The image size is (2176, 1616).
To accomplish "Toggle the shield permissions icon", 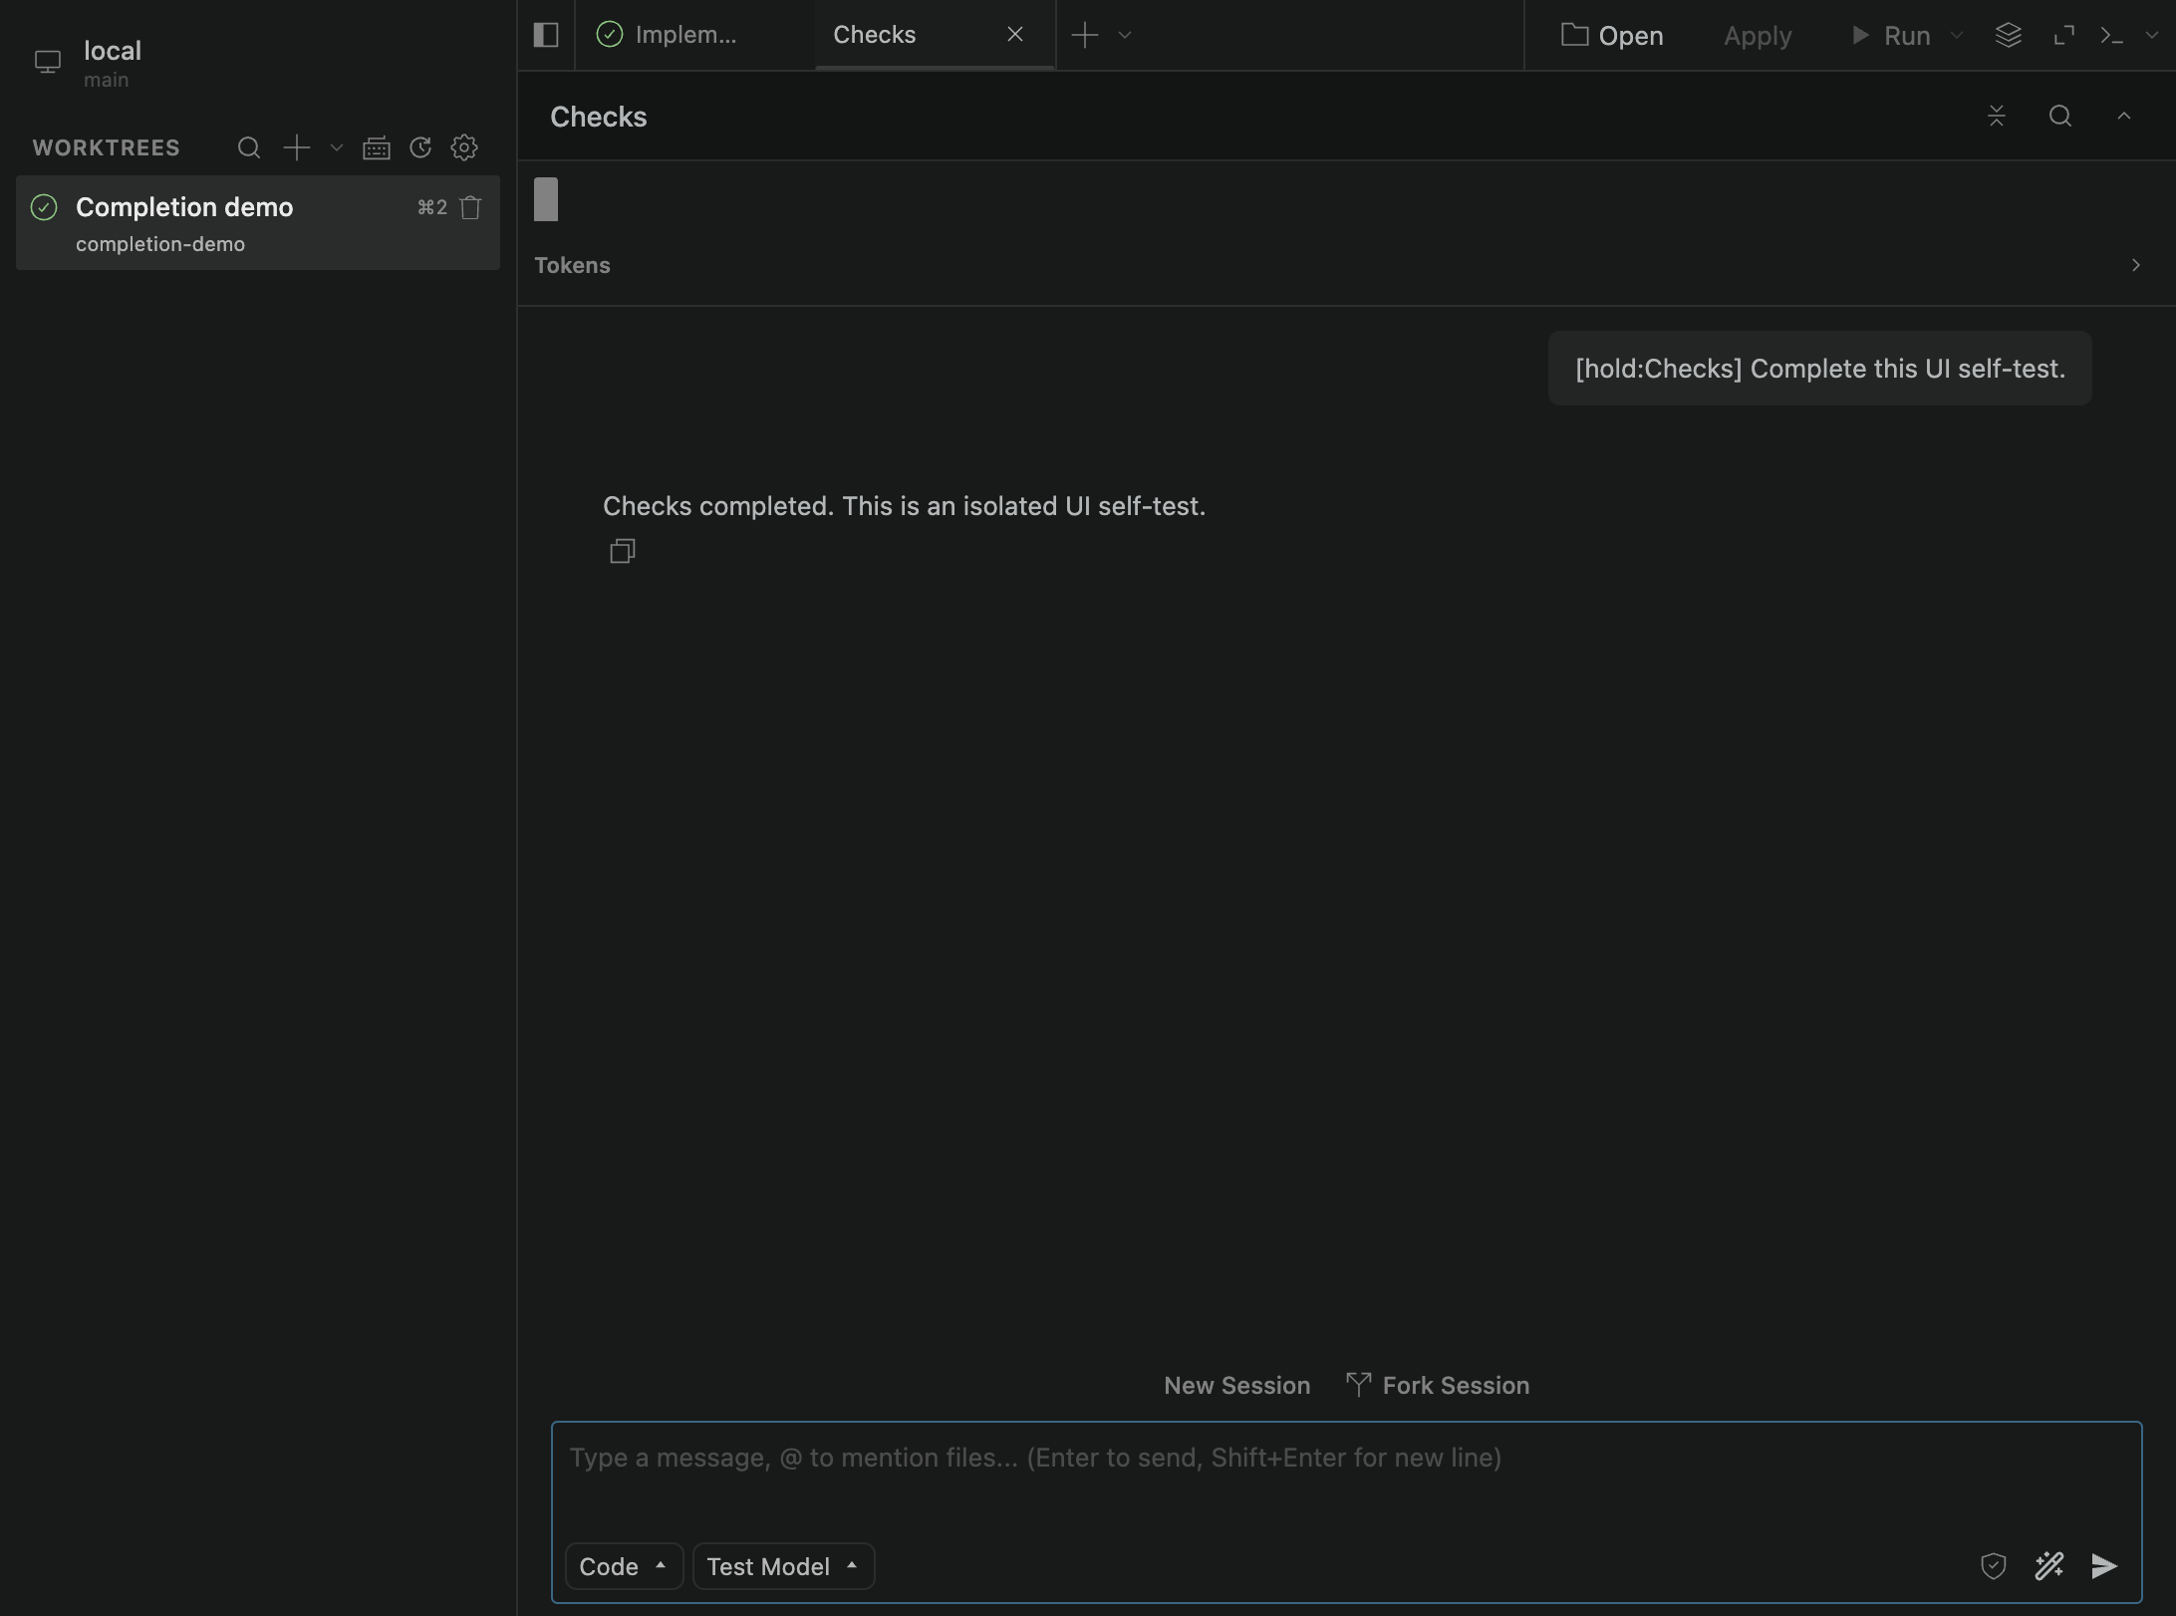I will tap(1993, 1566).
